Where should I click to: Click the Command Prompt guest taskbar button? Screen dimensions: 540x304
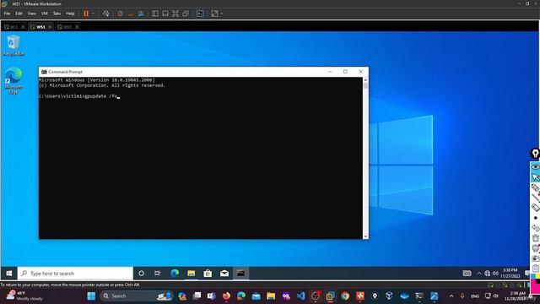[x=240, y=274]
